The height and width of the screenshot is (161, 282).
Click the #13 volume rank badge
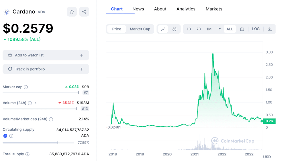click(x=85, y=109)
